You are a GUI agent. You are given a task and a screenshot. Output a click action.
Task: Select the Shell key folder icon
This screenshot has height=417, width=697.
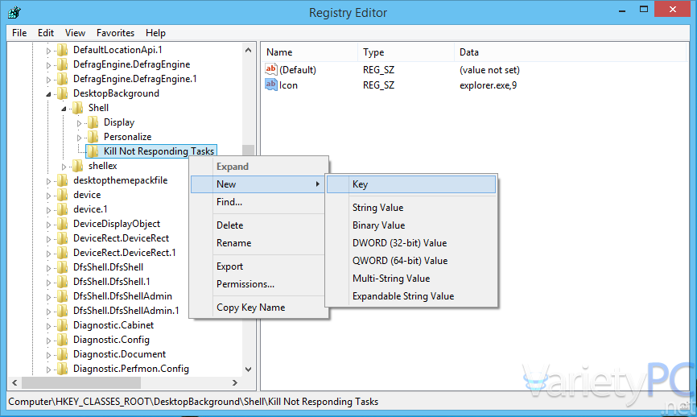click(78, 108)
